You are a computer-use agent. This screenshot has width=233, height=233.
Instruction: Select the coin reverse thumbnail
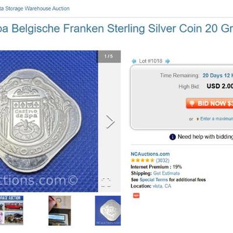coord(108,210)
